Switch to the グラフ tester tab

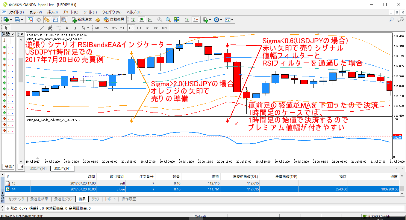[x=95, y=199]
